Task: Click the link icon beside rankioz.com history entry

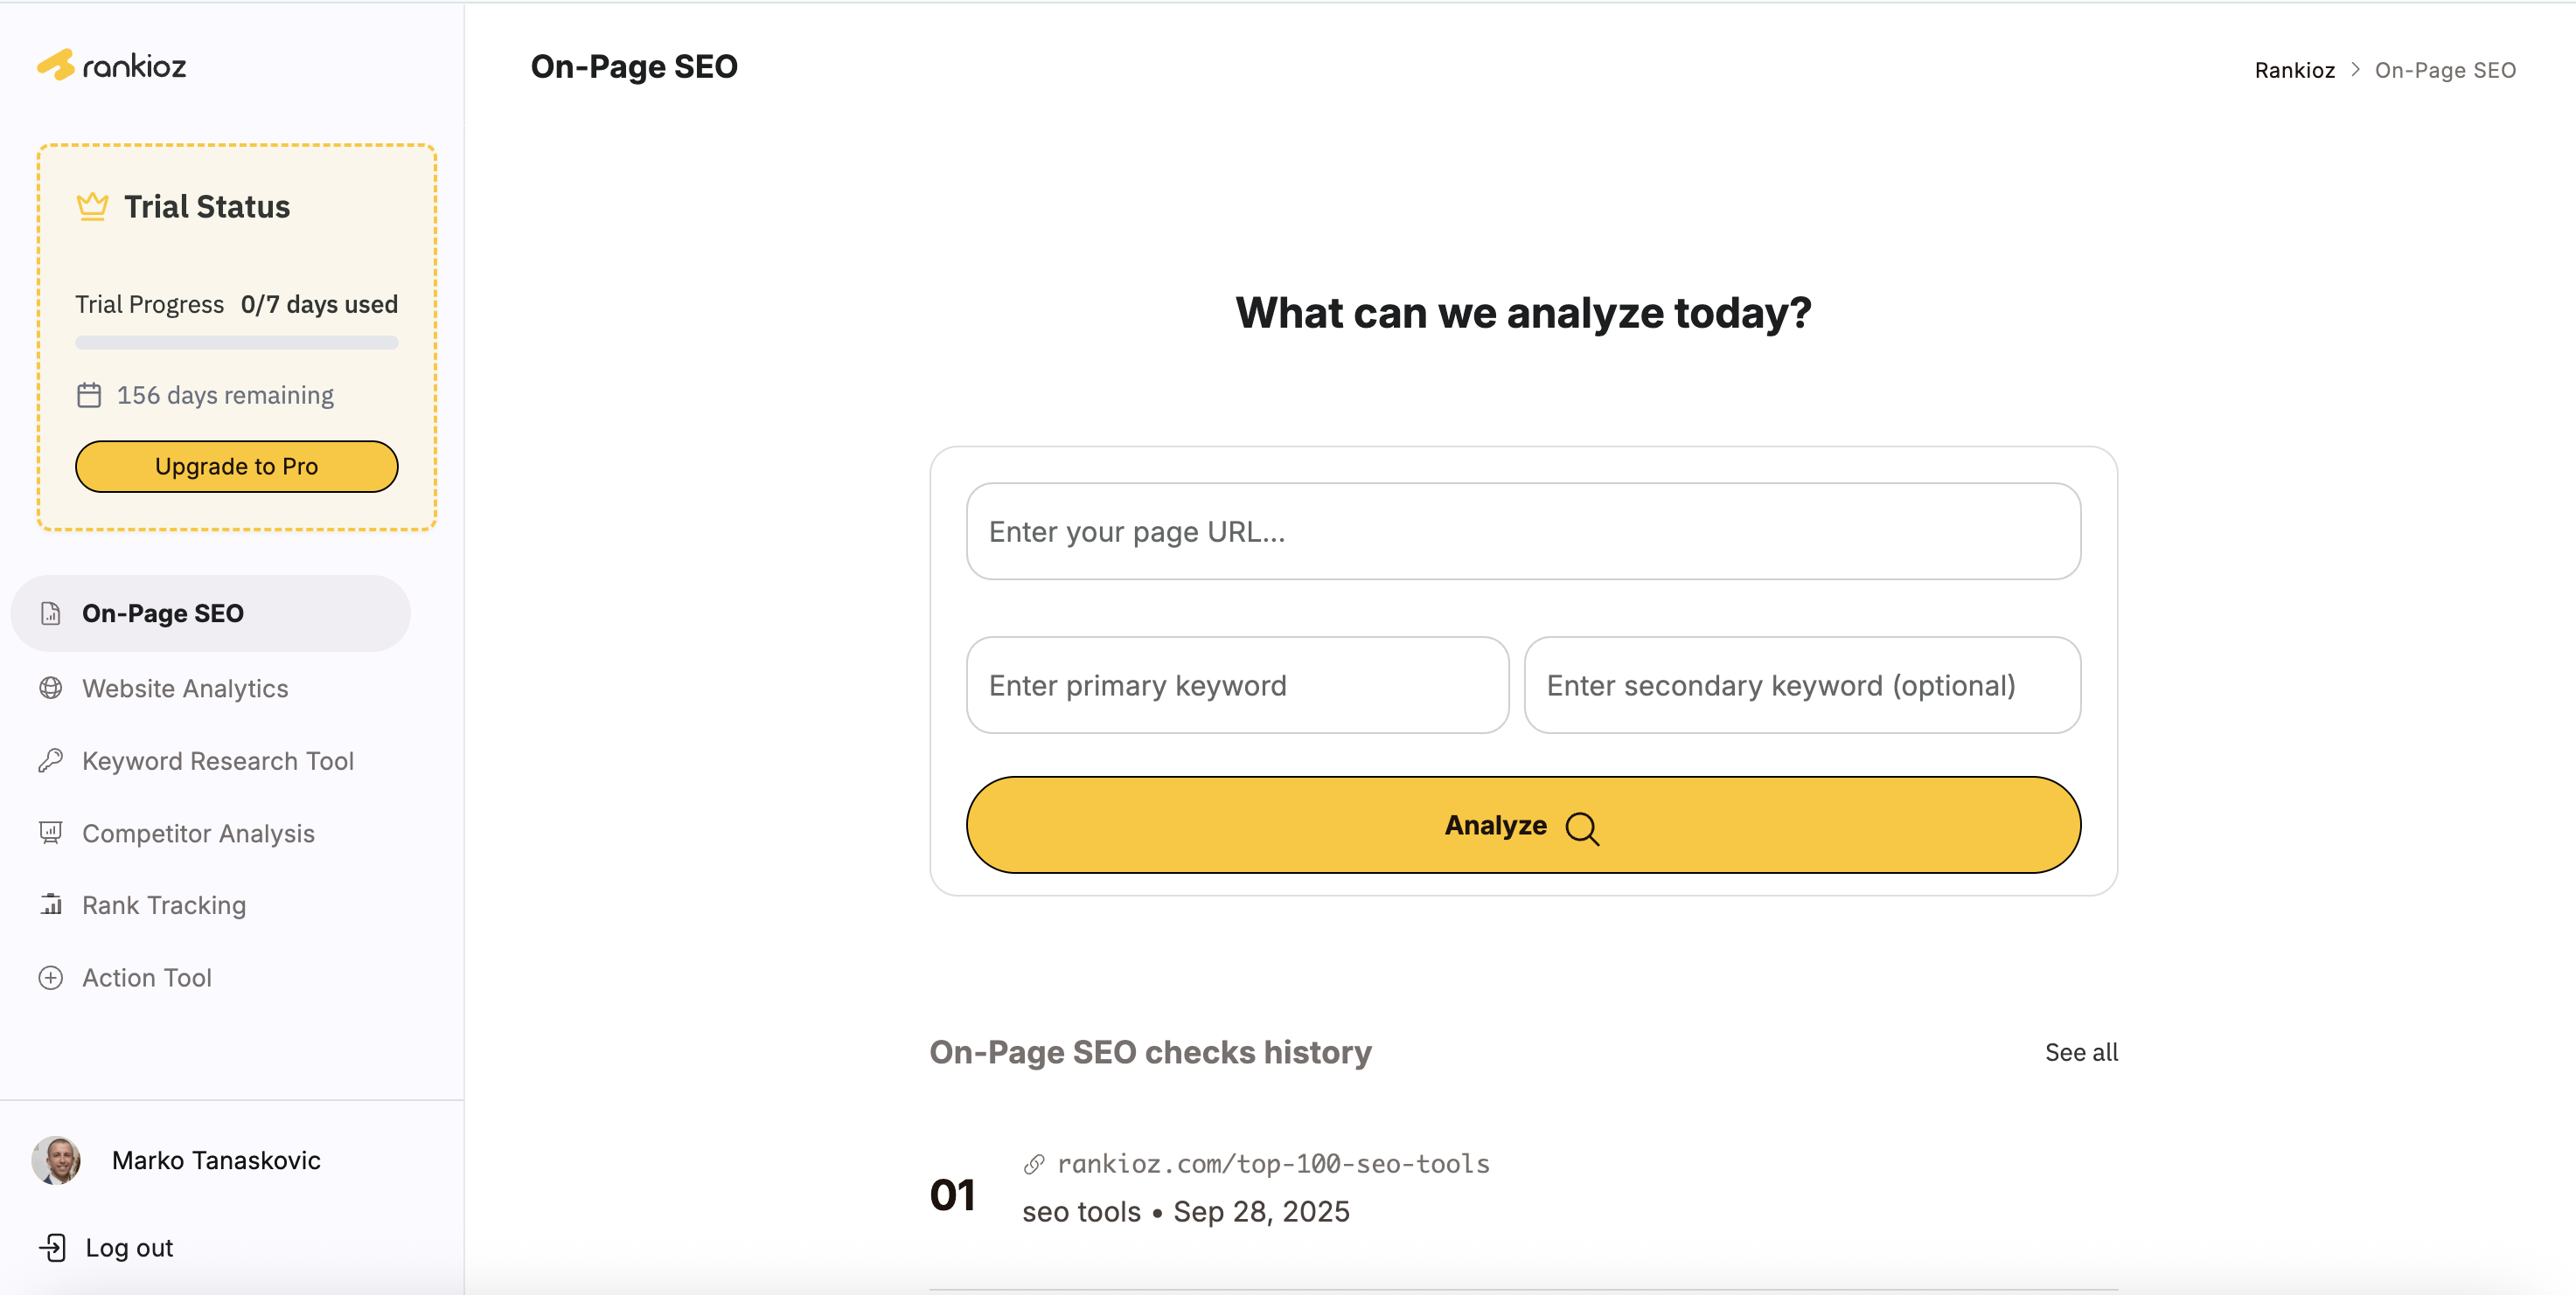Action: coord(1034,1164)
